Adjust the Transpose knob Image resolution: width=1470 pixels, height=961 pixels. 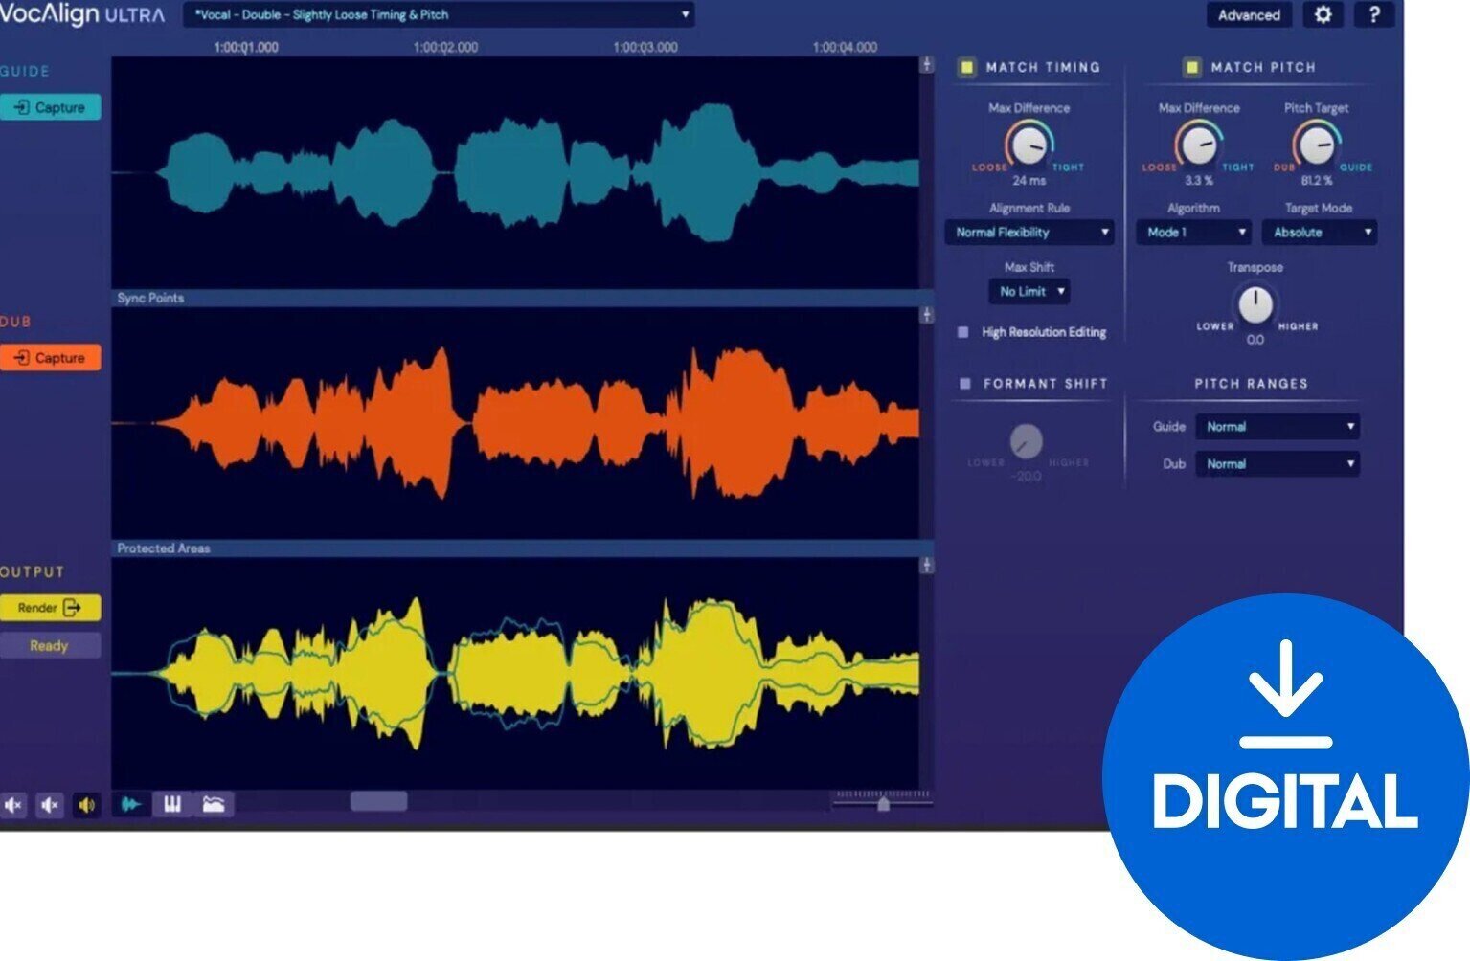point(1255,306)
